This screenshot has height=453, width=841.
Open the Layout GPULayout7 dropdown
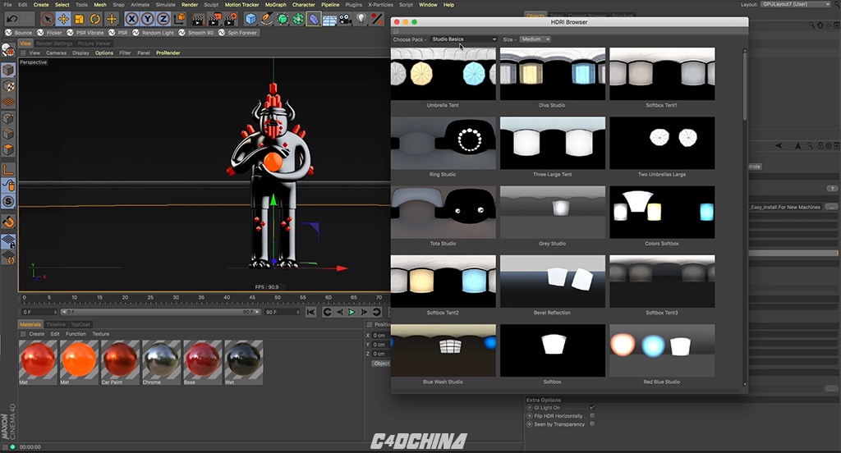(795, 4)
